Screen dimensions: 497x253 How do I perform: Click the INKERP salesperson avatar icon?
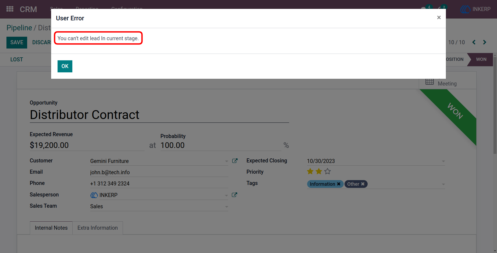94,195
